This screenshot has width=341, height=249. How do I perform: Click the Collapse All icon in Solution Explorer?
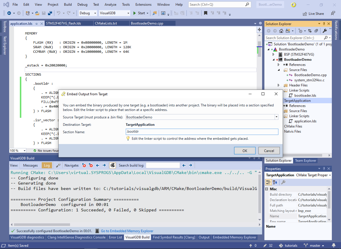[x=316, y=31]
